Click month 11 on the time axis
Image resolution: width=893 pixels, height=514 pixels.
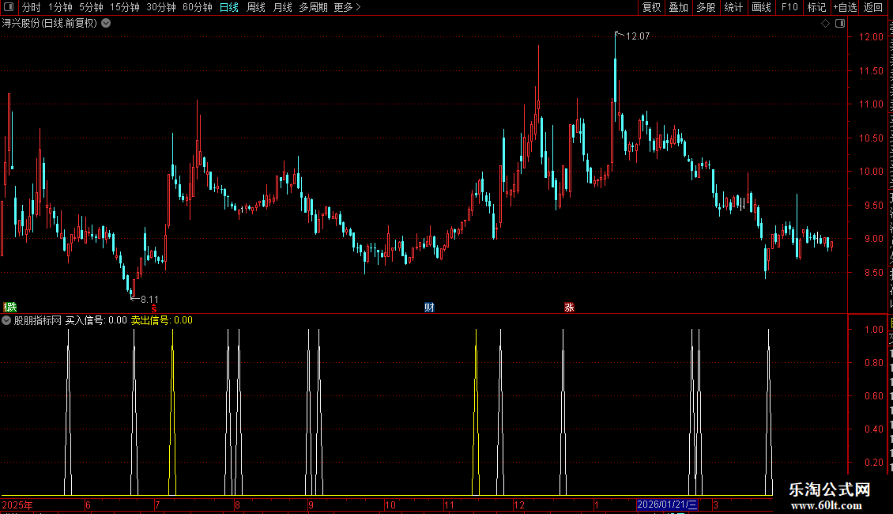tap(450, 505)
